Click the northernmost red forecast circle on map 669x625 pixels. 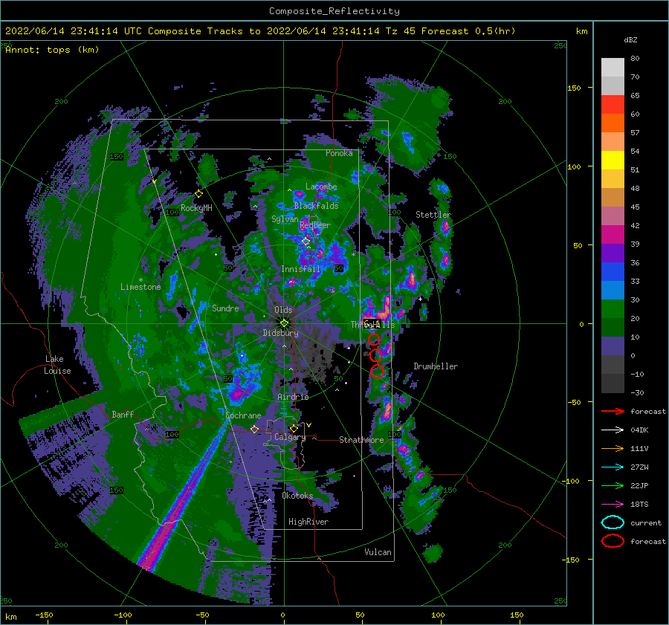coord(374,340)
